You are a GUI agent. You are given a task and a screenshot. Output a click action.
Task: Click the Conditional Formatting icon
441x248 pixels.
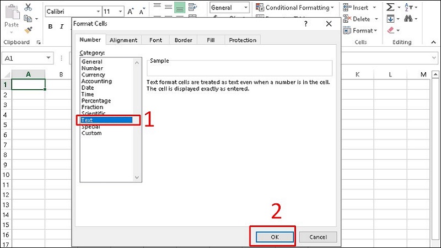pyautogui.click(x=260, y=7)
